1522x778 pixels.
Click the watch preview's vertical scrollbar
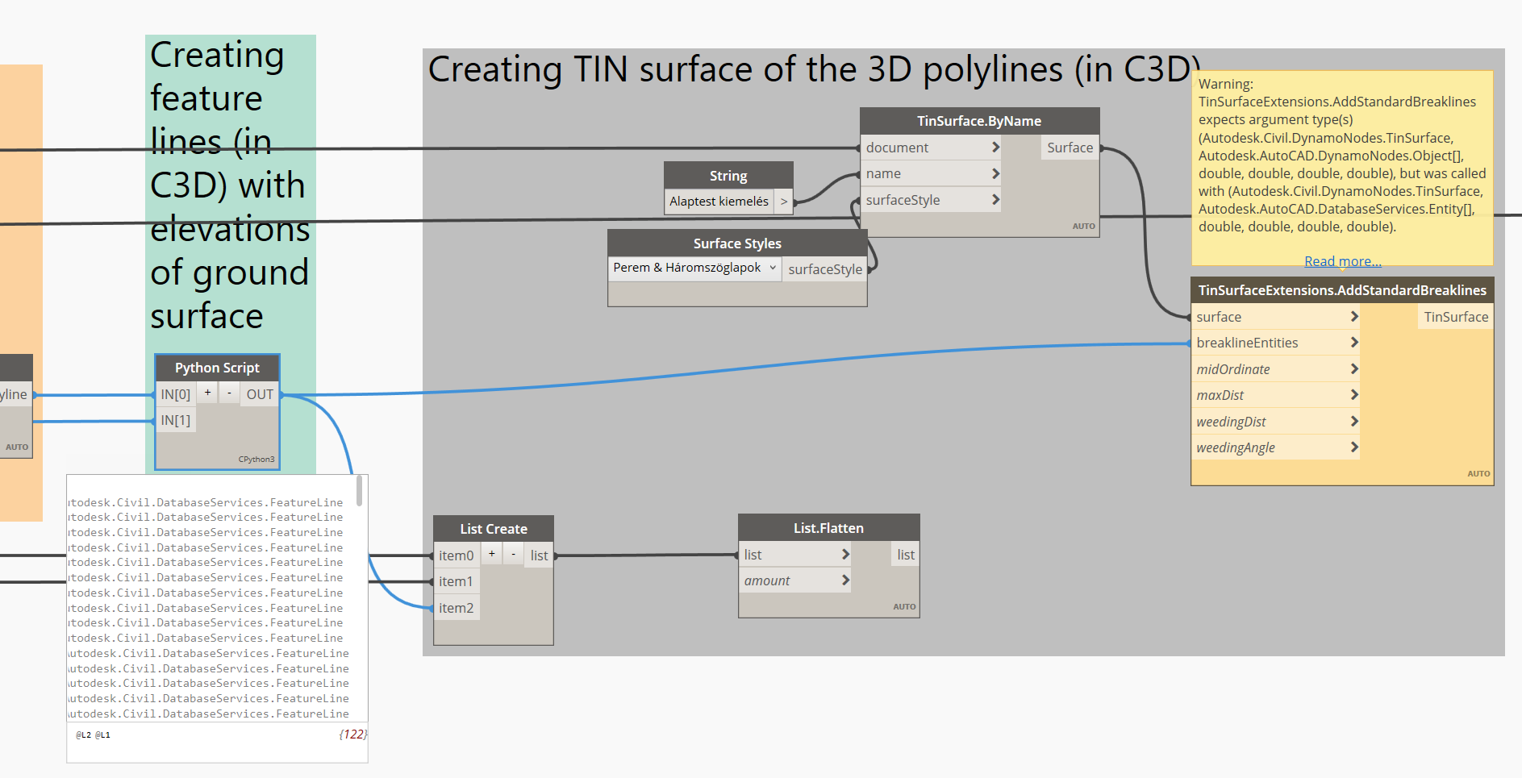(359, 491)
